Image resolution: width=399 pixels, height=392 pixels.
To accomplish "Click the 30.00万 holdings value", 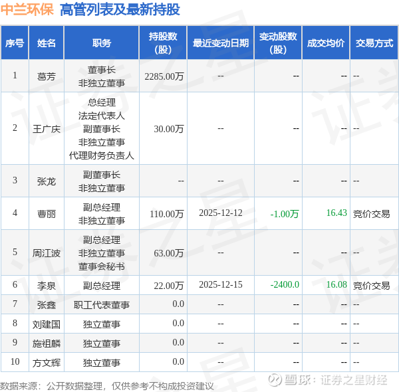I will point(169,129).
